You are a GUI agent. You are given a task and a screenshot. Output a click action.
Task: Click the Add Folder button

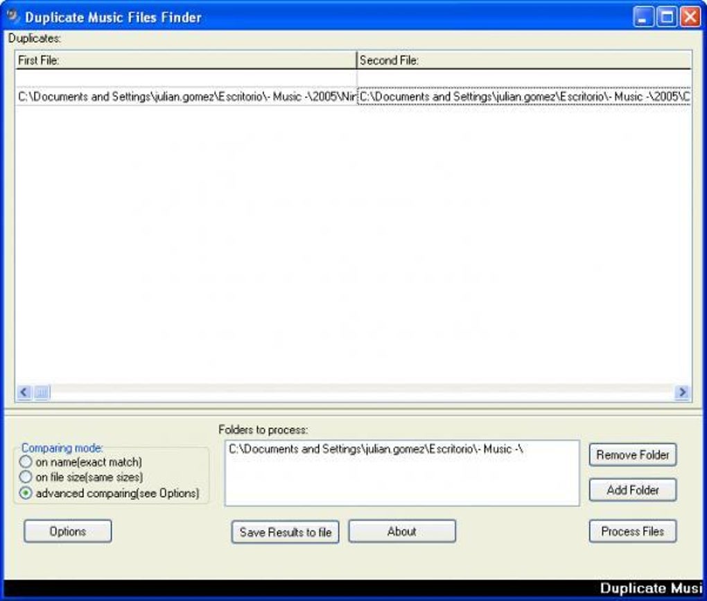(632, 490)
